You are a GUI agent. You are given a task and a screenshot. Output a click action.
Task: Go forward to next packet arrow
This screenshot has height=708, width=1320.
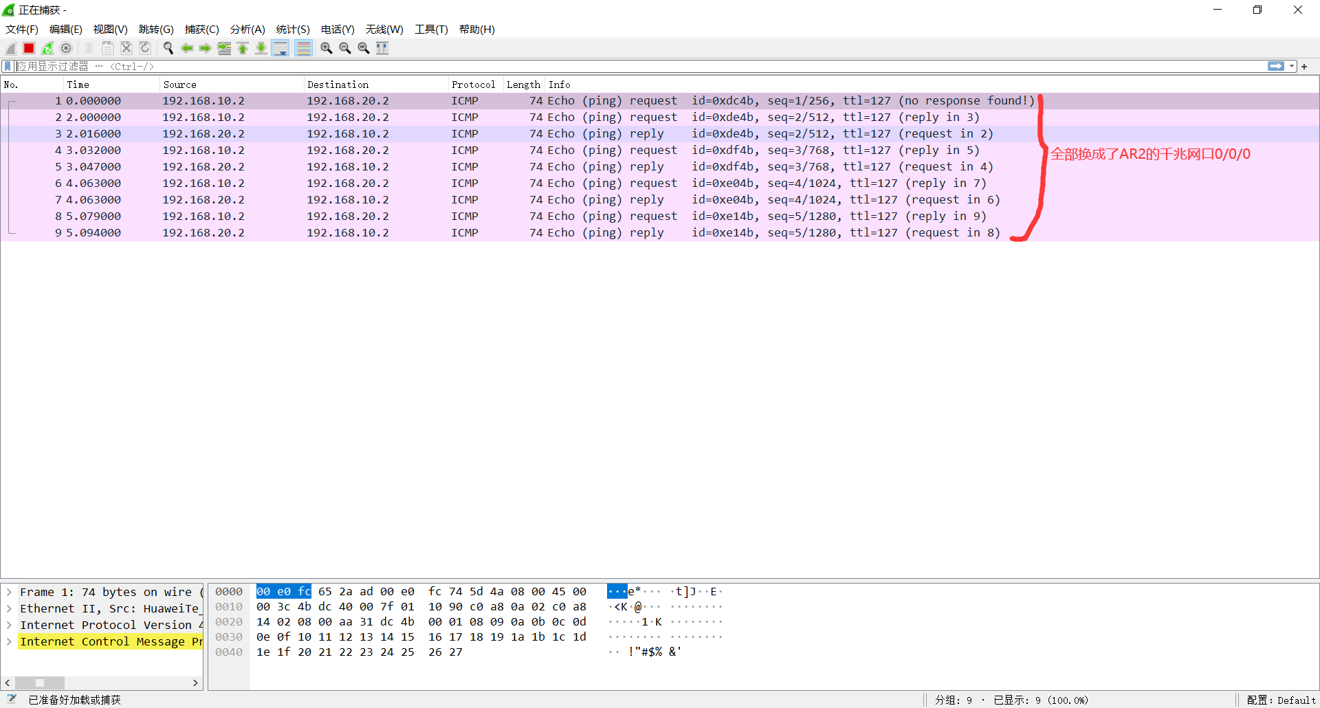(205, 48)
